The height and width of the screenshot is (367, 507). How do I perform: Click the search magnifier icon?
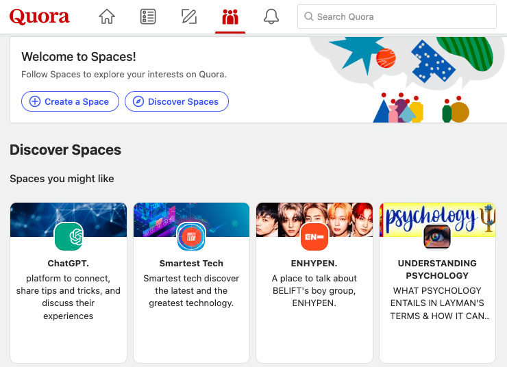click(309, 16)
